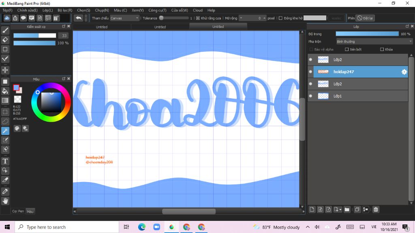Switch to the first Untitled tab

tap(102, 27)
